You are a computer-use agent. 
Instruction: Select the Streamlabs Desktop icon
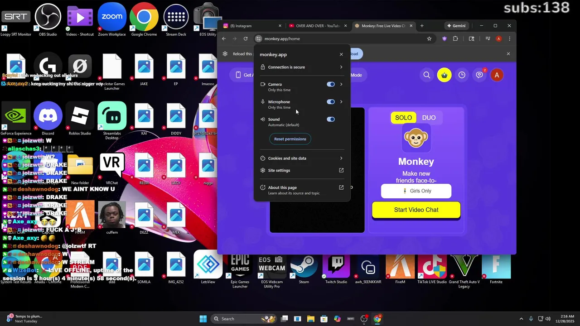(112, 120)
